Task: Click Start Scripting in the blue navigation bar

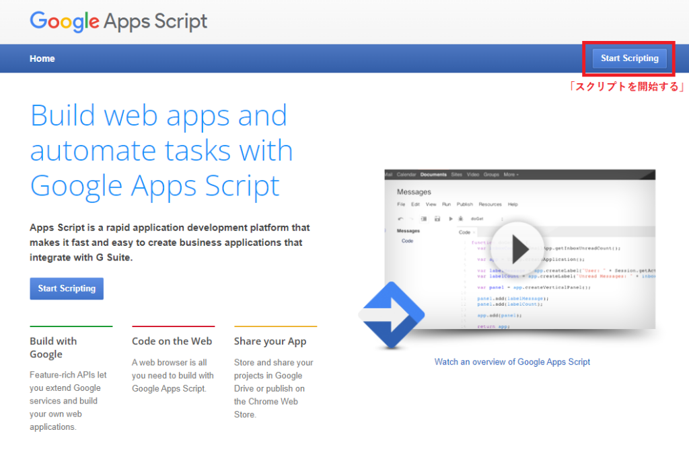Action: [629, 58]
